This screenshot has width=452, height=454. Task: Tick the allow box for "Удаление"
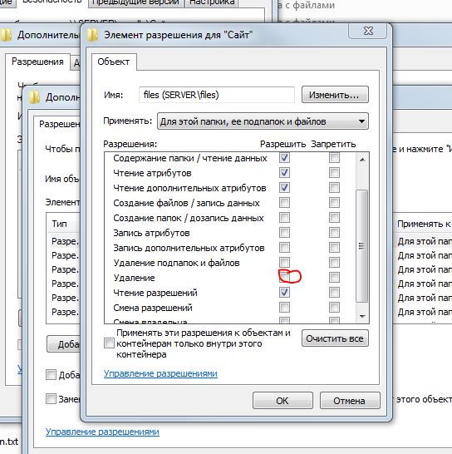tap(284, 278)
